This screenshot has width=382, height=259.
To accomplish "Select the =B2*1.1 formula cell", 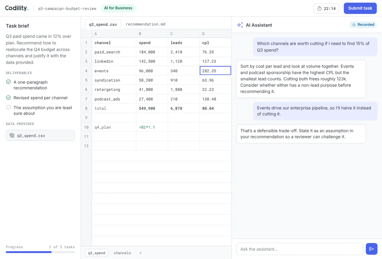I will pyautogui.click(x=152, y=127).
